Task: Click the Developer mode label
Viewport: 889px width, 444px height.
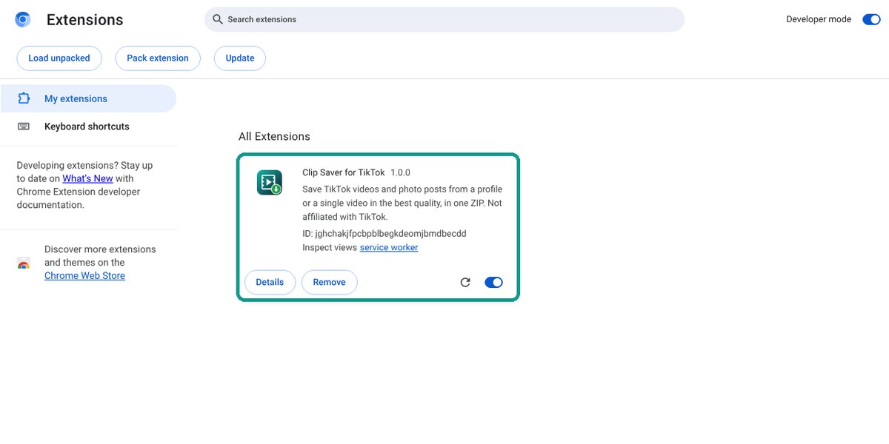Action: click(x=819, y=19)
